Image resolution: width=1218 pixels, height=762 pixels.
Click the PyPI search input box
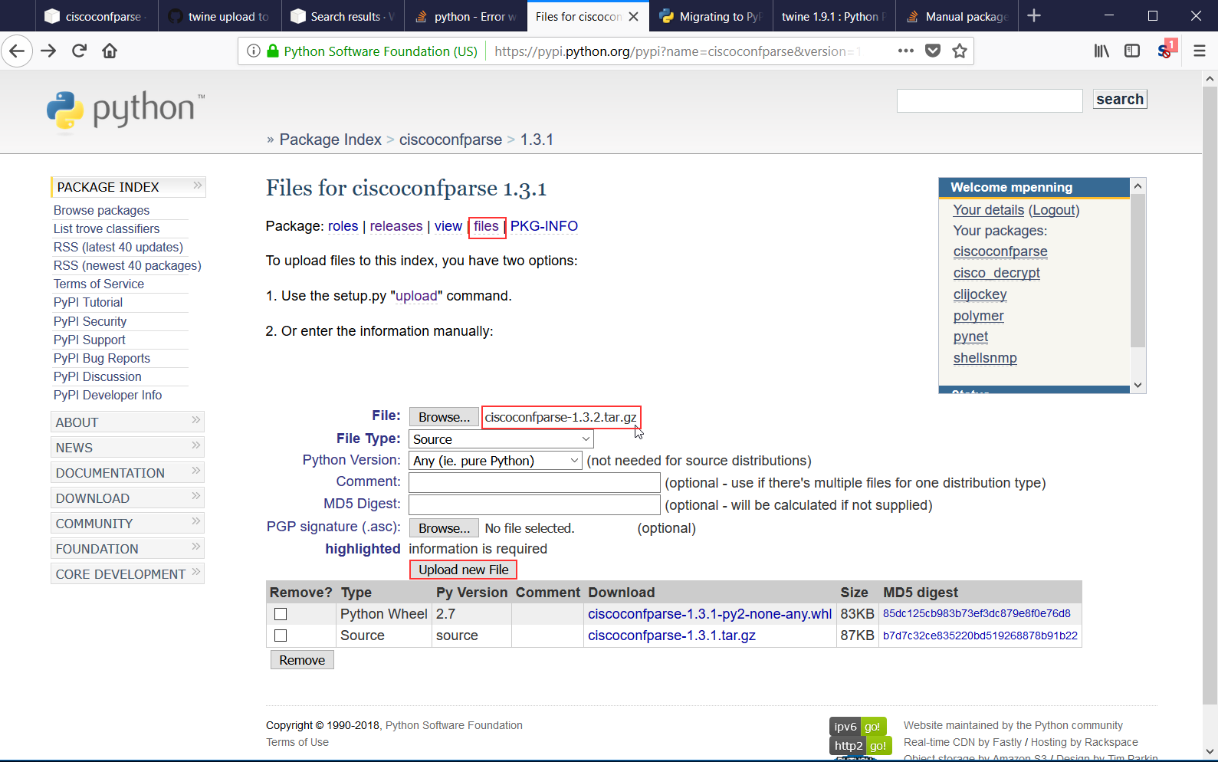[990, 100]
